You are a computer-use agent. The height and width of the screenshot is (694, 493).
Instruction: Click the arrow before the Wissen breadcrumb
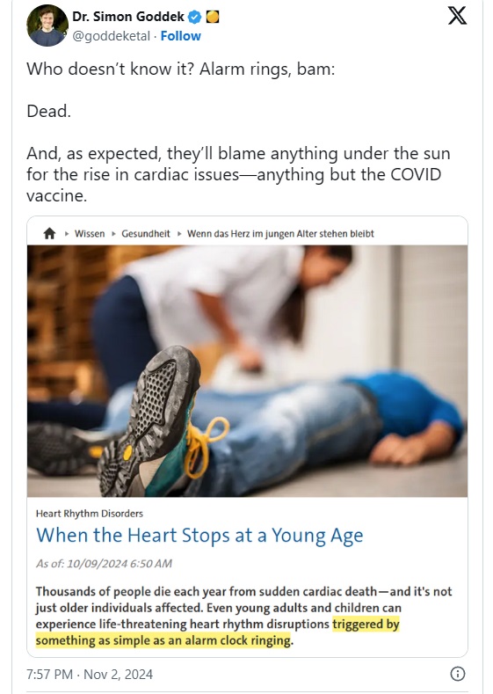pyautogui.click(x=67, y=234)
